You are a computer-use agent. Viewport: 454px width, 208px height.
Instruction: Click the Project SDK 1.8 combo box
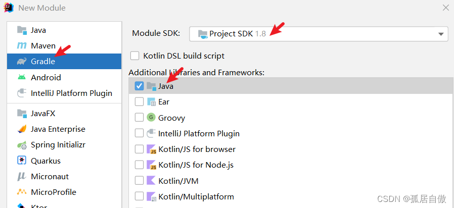pyautogui.click(x=319, y=34)
